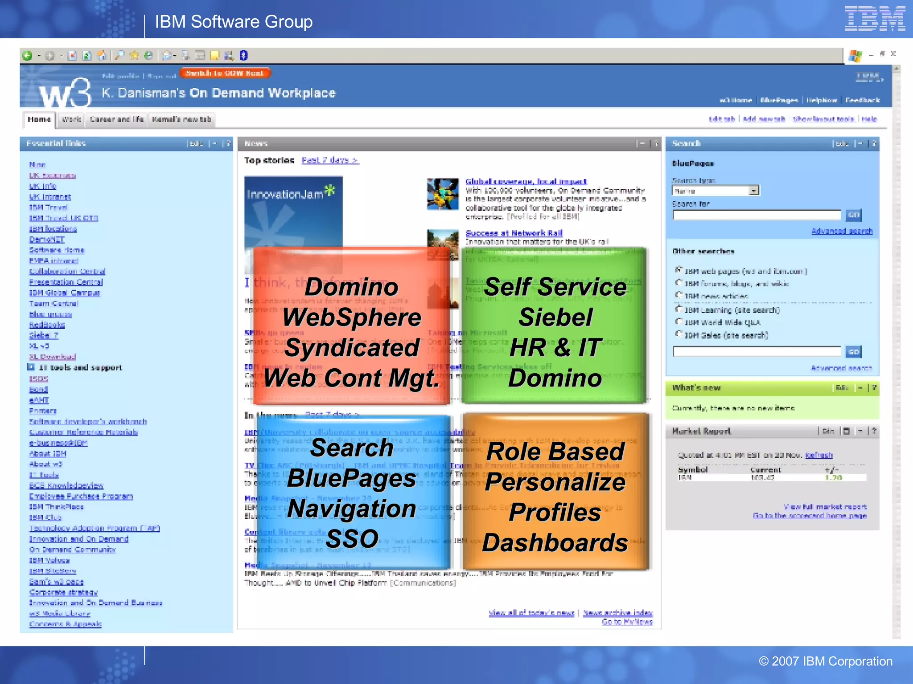Click the Edit page toolbar icon
913x684 pixels.
point(200,55)
